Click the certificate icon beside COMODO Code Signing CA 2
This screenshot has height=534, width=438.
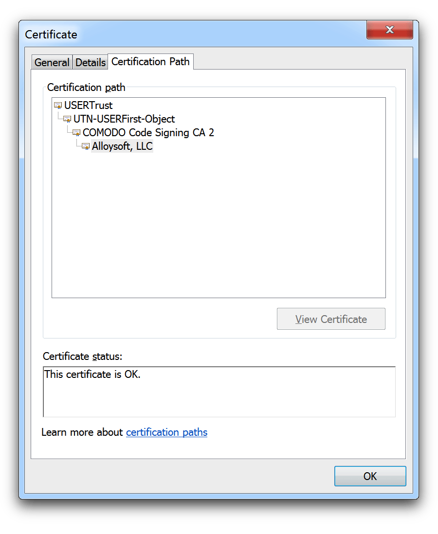[76, 133]
